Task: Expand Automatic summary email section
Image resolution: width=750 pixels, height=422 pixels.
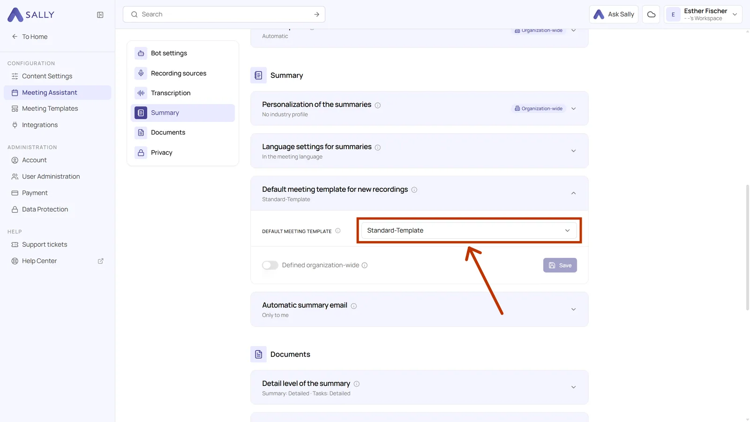Action: [x=573, y=309]
